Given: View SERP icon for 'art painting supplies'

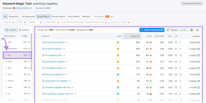Looking at the screenshot, I should click(176, 42).
